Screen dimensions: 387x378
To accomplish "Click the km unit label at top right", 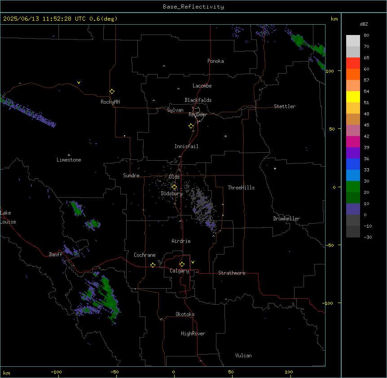I will (334, 19).
